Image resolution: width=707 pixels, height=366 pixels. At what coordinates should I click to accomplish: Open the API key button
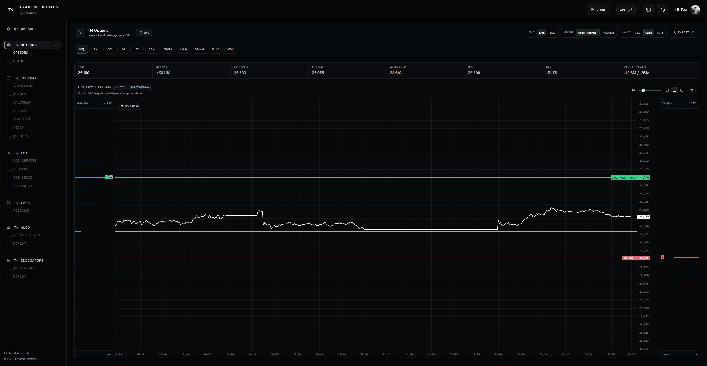(x=626, y=10)
